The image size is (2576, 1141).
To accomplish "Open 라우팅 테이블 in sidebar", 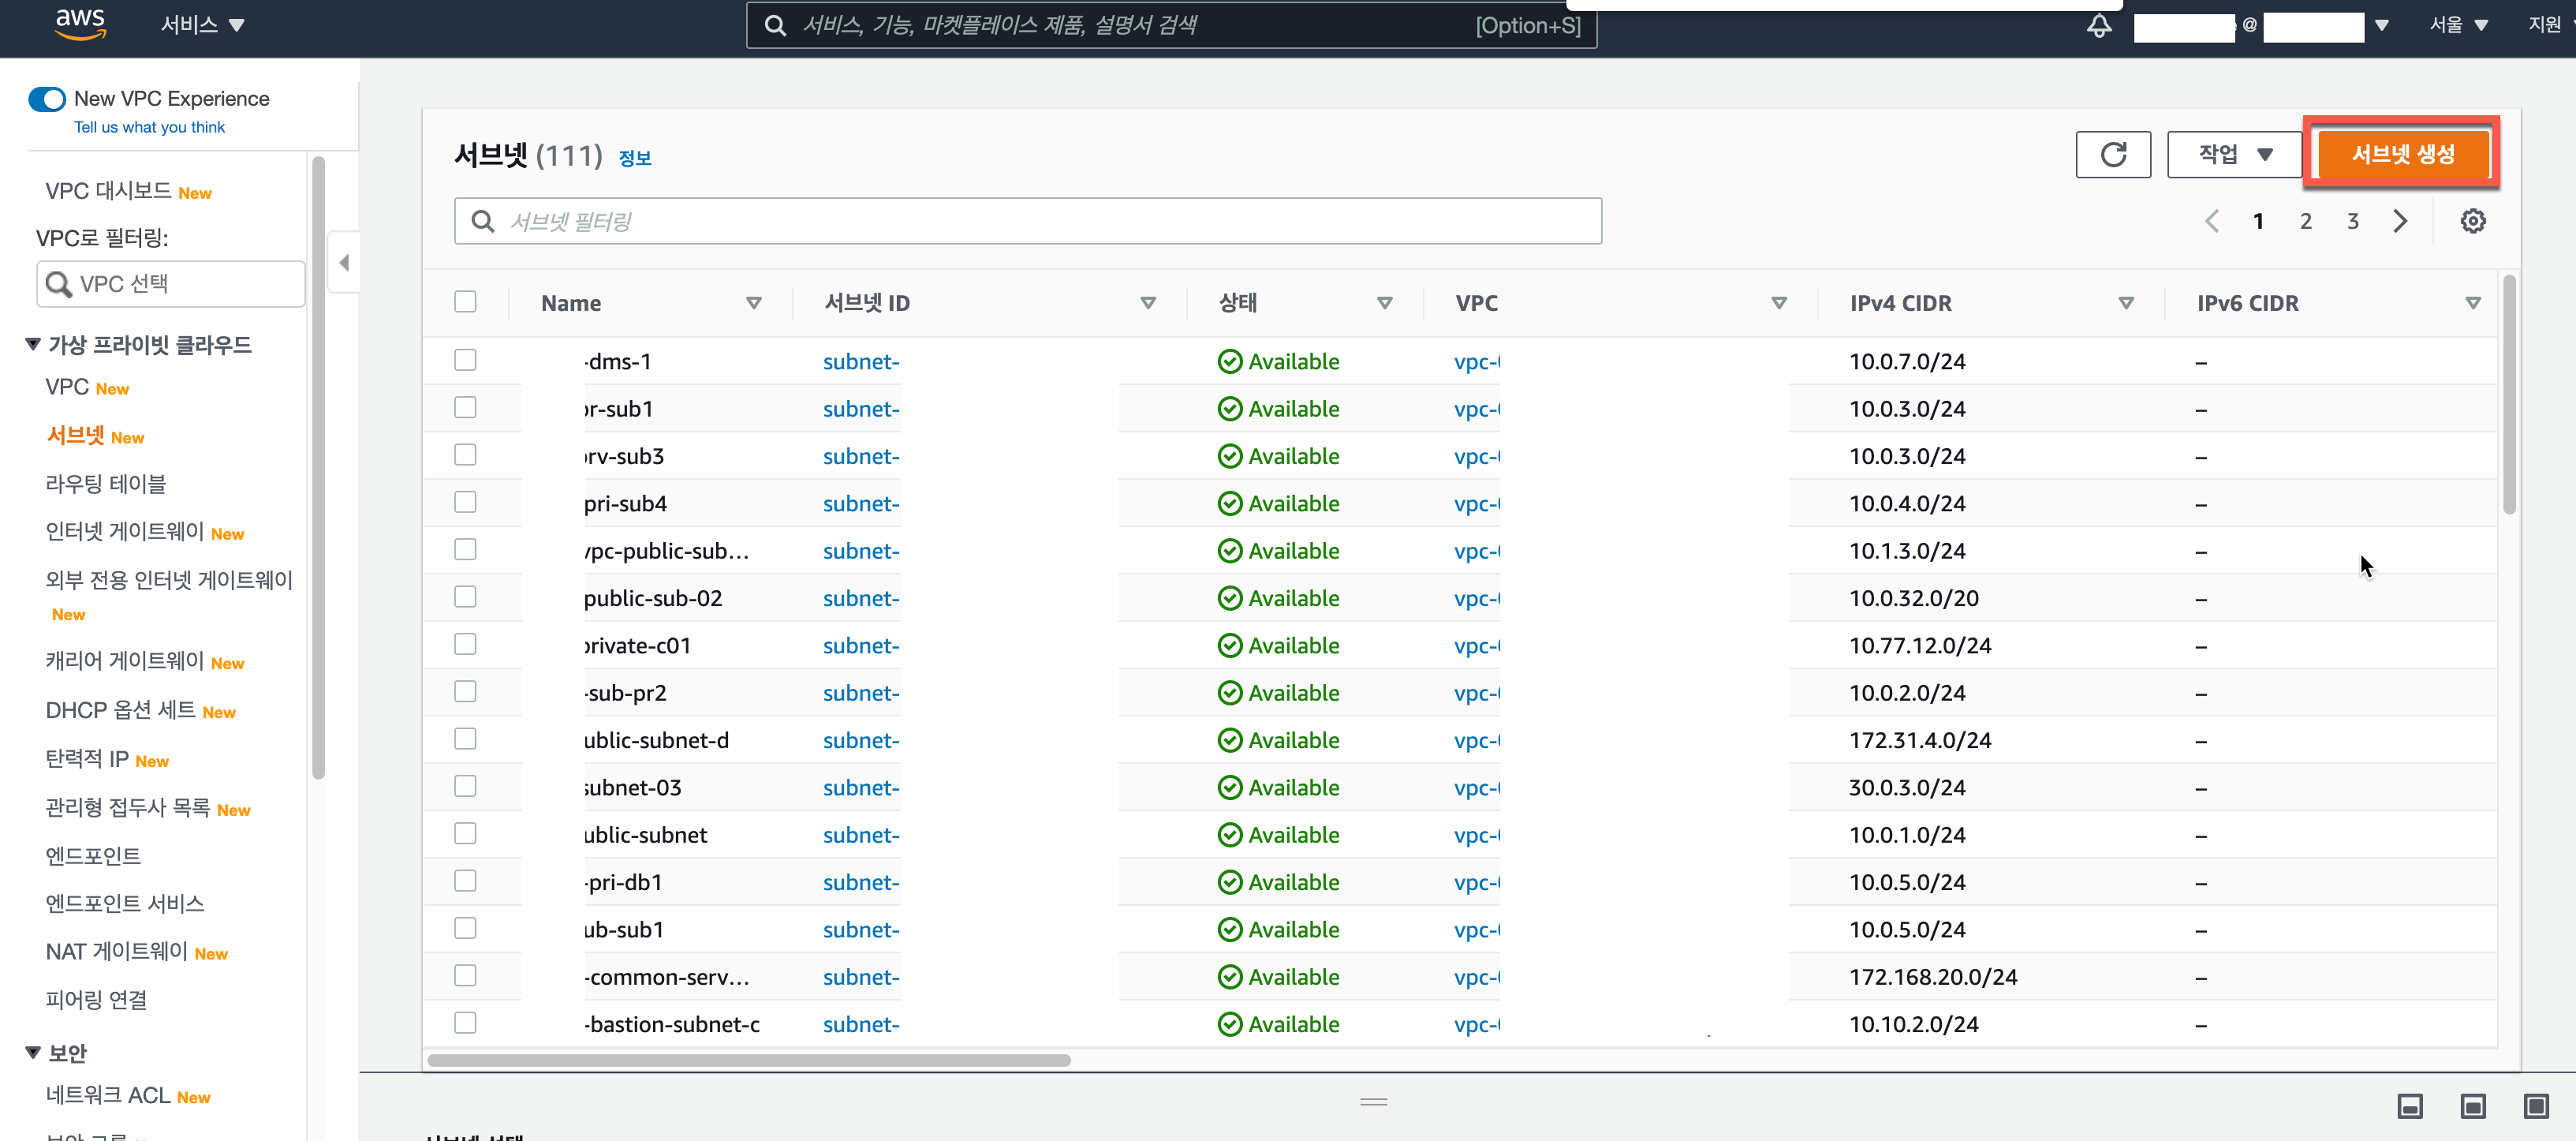I will (x=106, y=484).
